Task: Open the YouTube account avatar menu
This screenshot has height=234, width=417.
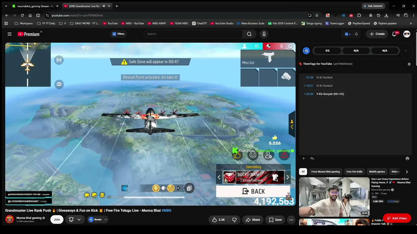Action: pyautogui.click(x=407, y=34)
